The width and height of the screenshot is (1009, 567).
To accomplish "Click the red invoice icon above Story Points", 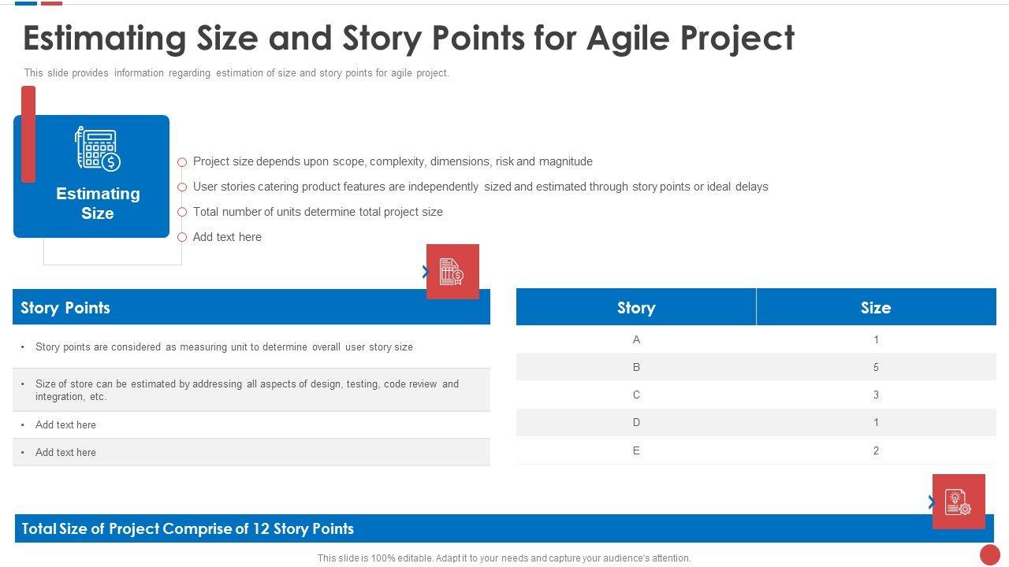I will 452,272.
